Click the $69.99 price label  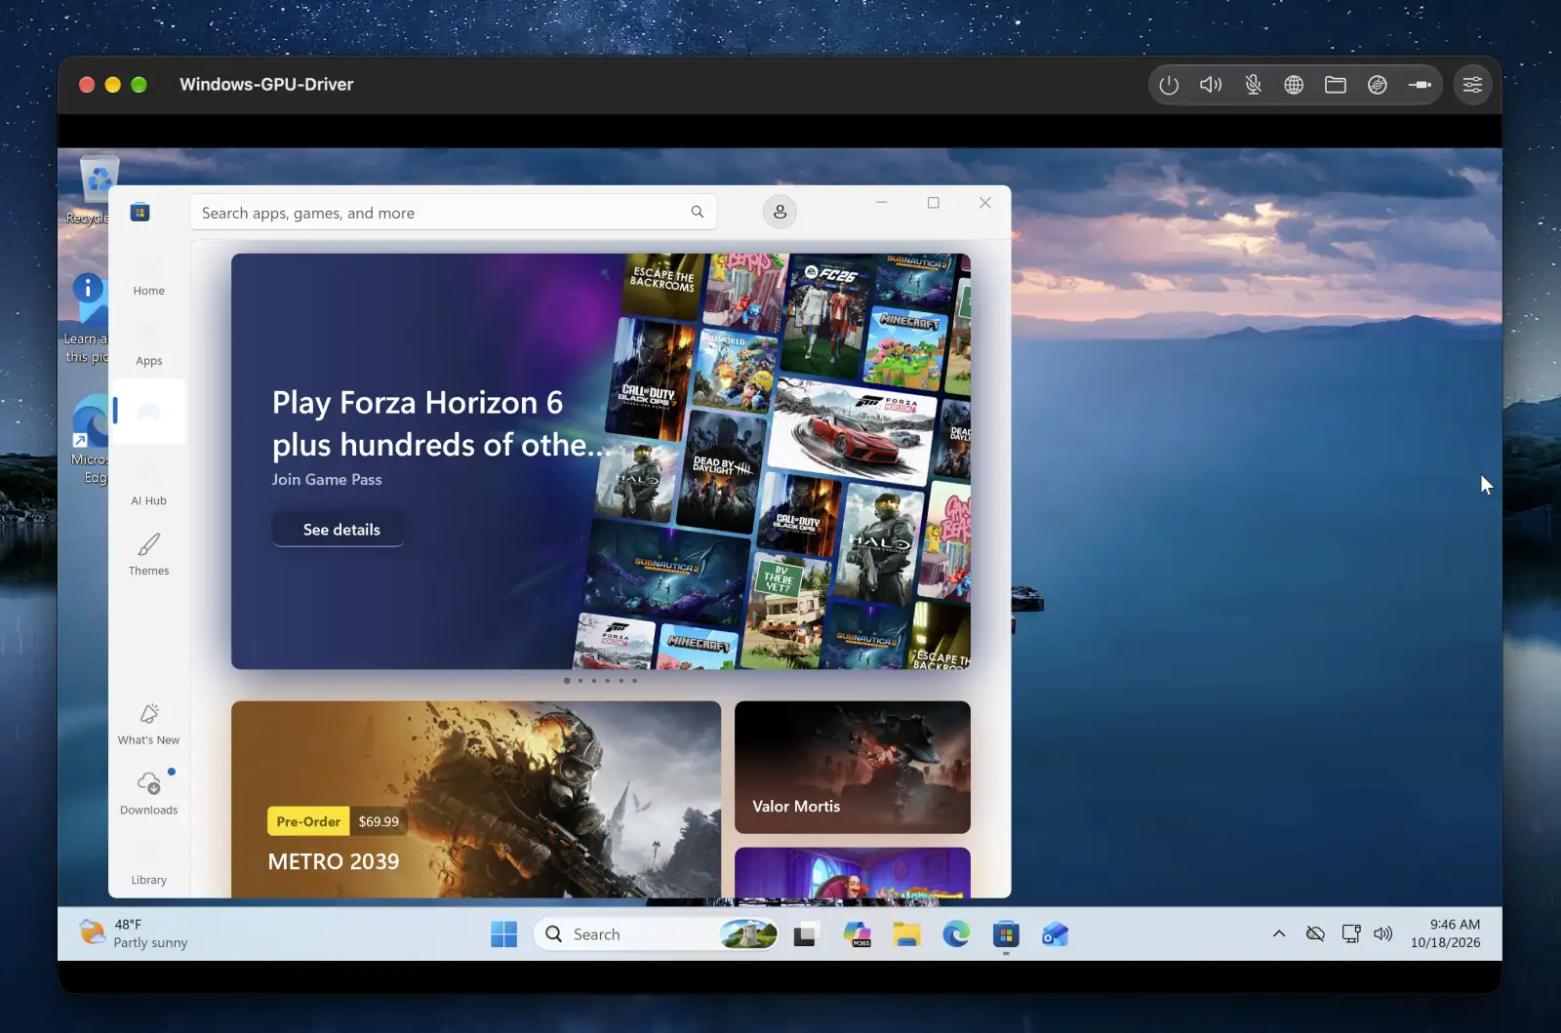pyautogui.click(x=379, y=821)
